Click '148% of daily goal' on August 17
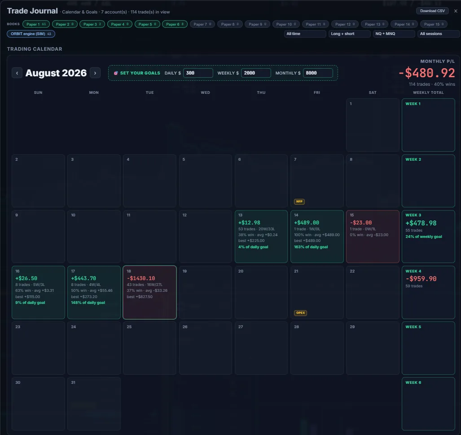Image resolution: width=461 pixels, height=435 pixels. [x=88, y=303]
